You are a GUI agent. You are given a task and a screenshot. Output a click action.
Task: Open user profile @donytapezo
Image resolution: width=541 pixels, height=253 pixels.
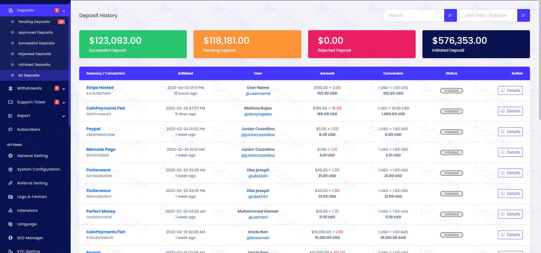[x=258, y=114]
